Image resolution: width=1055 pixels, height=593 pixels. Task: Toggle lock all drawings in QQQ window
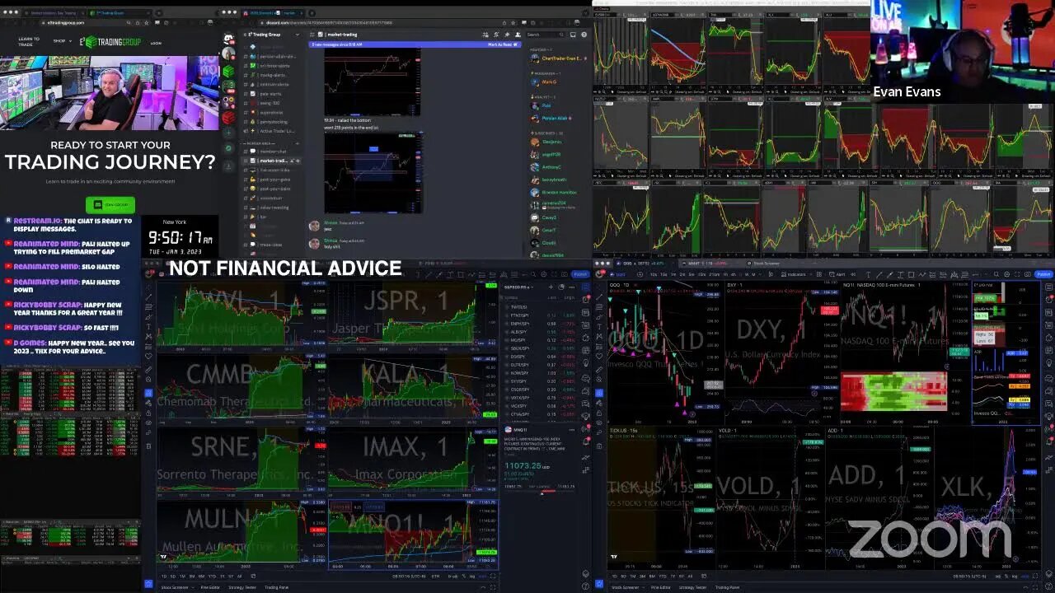(599, 413)
